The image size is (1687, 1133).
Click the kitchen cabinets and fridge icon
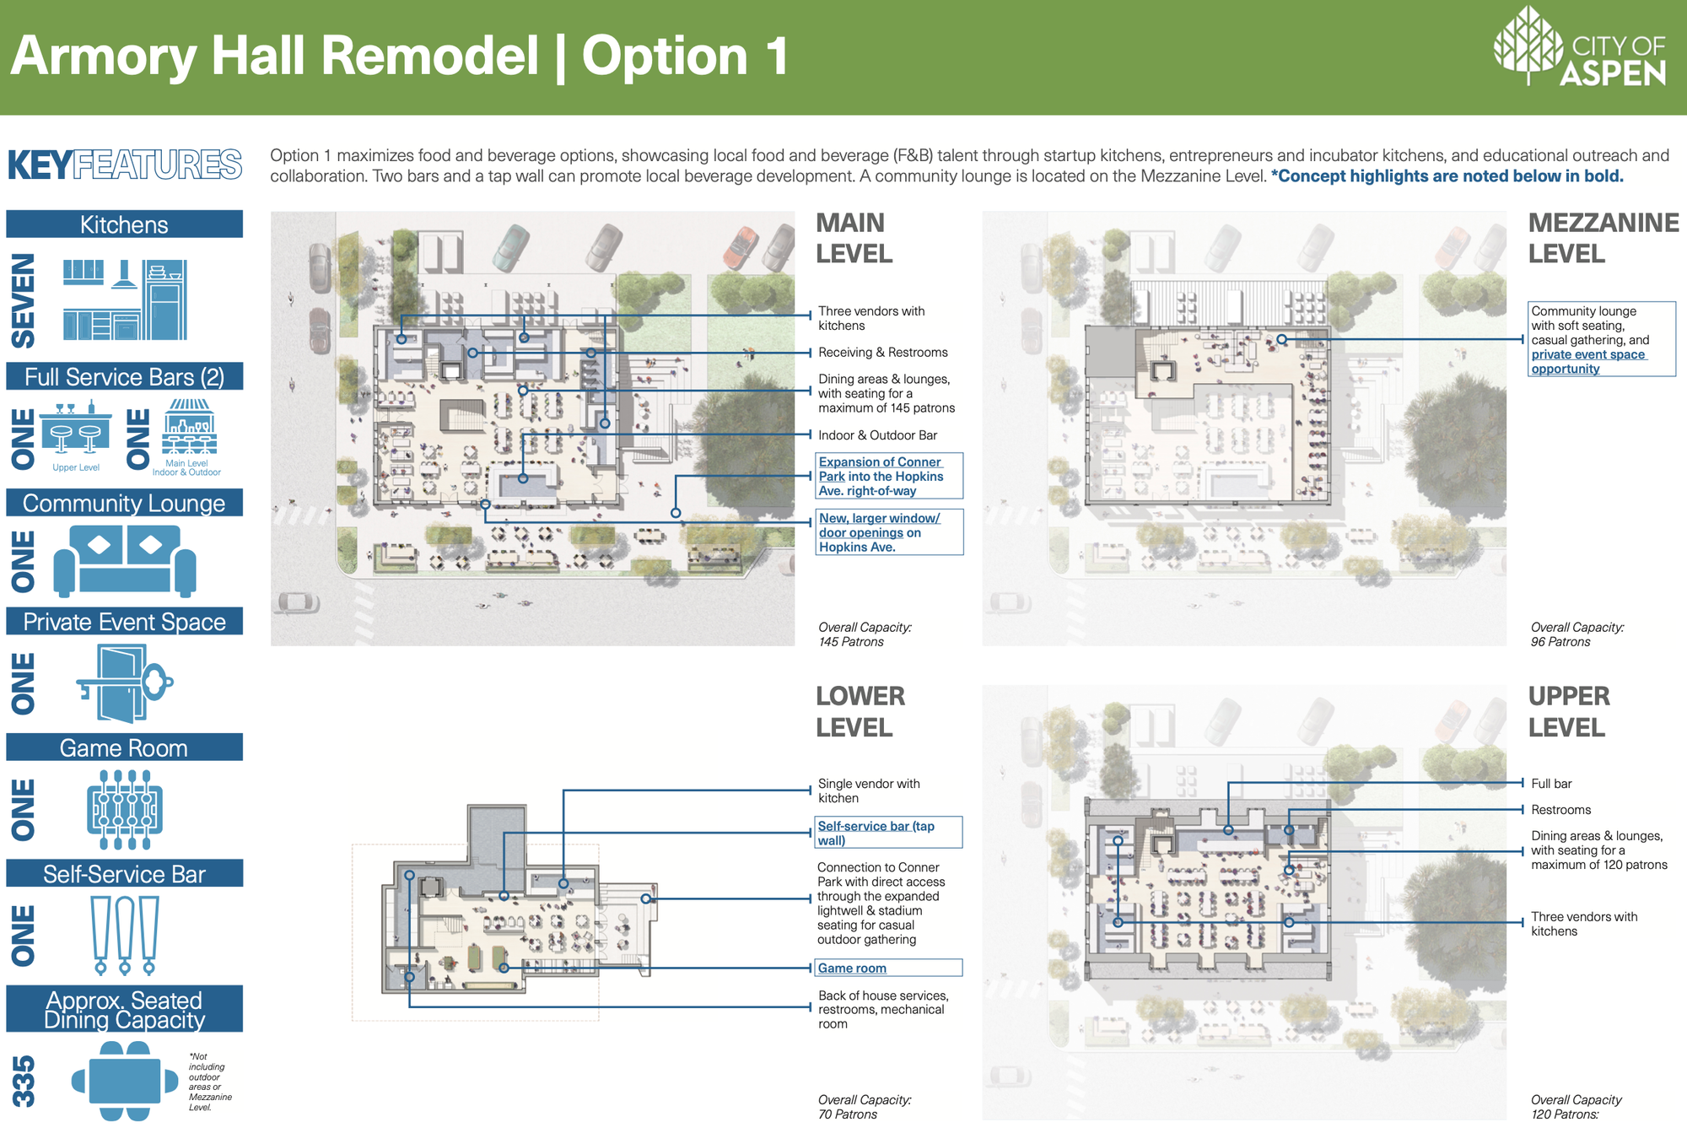(125, 299)
